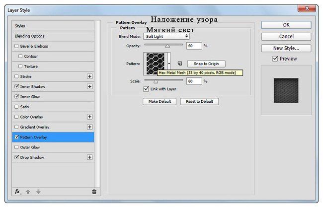The width and height of the screenshot is (323, 207).
Task: Move effect down with the down arrow
Action: (x=38, y=192)
